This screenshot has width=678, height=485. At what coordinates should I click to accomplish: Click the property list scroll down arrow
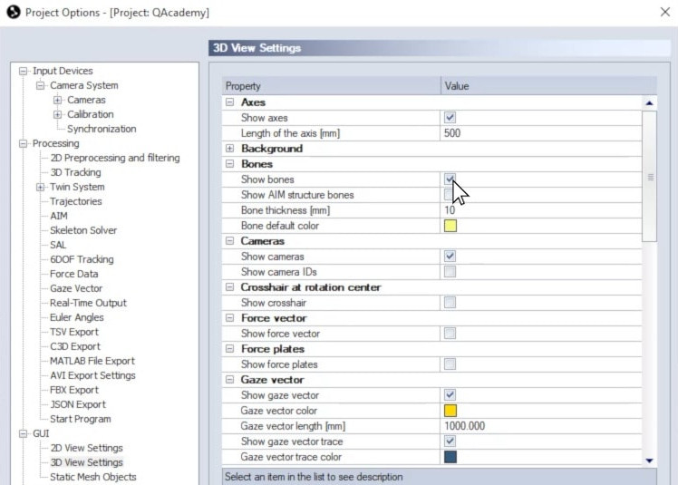[x=649, y=461]
